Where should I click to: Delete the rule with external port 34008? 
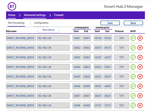140,105
